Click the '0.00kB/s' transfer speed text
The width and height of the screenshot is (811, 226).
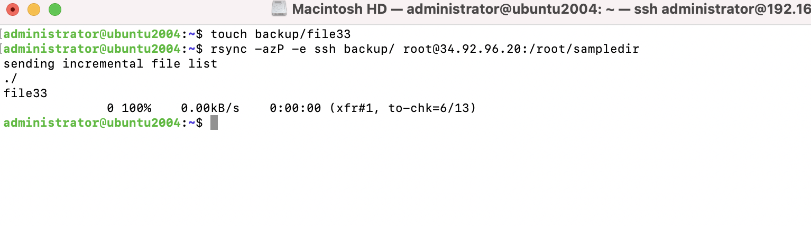[x=210, y=108]
